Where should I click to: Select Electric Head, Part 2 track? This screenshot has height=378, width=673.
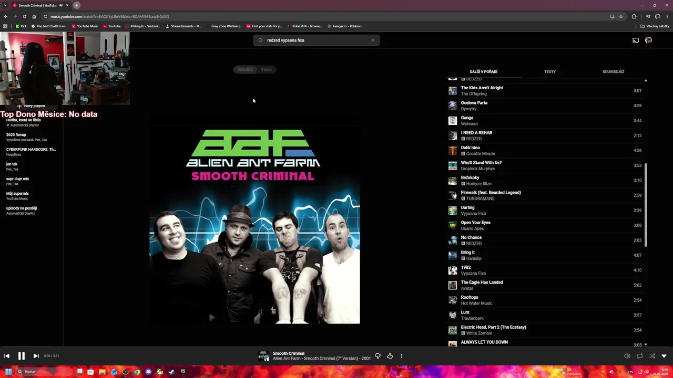(546, 330)
